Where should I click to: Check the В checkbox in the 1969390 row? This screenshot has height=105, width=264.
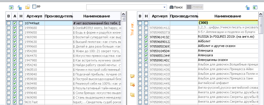[x=8, y=37]
